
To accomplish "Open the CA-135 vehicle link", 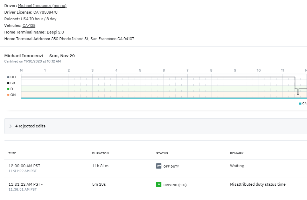I will [29, 25].
